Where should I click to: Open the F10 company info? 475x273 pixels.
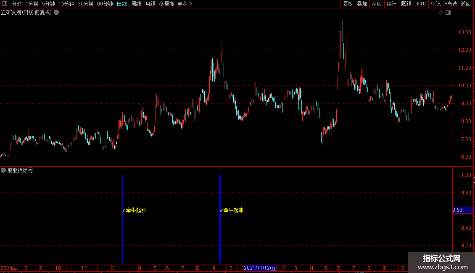coord(421,4)
